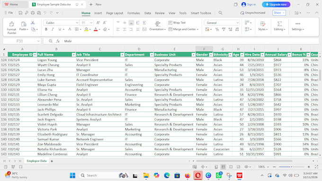Screen dimensions: 322x181
Task: Open the General number format dropdown
Action: point(237,23)
